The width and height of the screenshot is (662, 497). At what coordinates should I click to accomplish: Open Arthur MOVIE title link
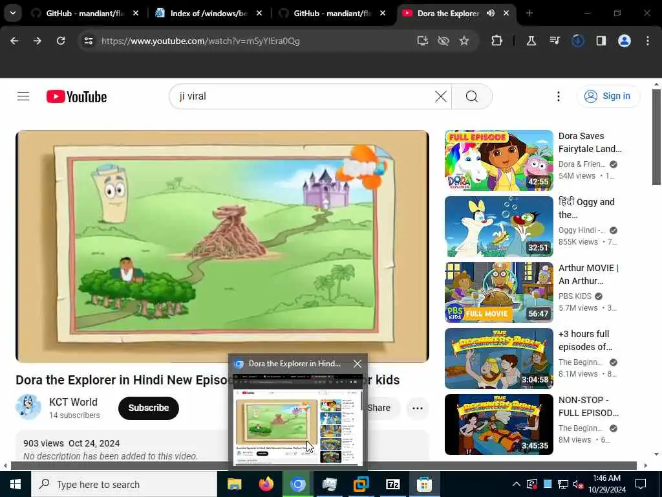588,274
